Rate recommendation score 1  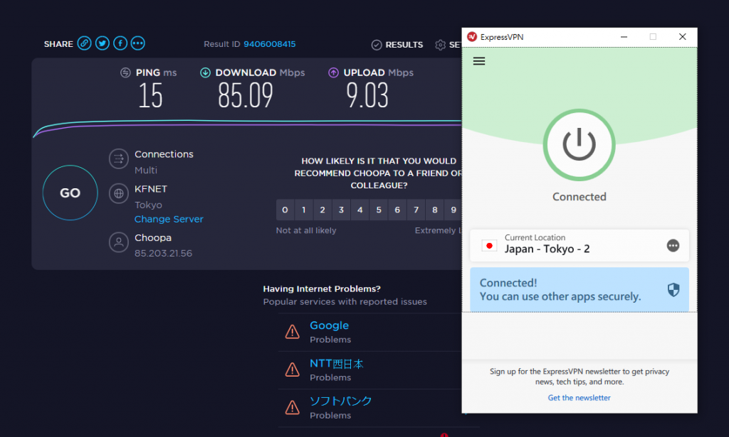[x=303, y=210]
